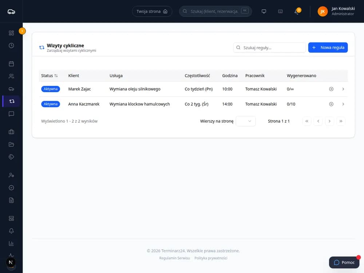The width and height of the screenshot is (364, 273).
Task: Click the Klient column header
Action: (x=74, y=76)
